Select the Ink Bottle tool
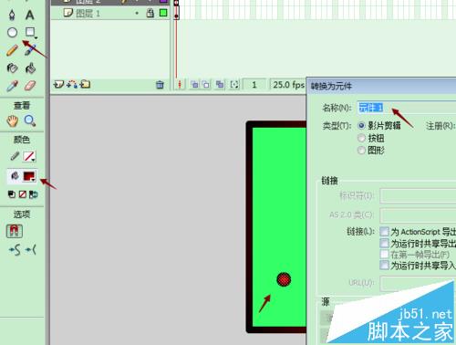The image size is (456, 345). click(x=12, y=68)
